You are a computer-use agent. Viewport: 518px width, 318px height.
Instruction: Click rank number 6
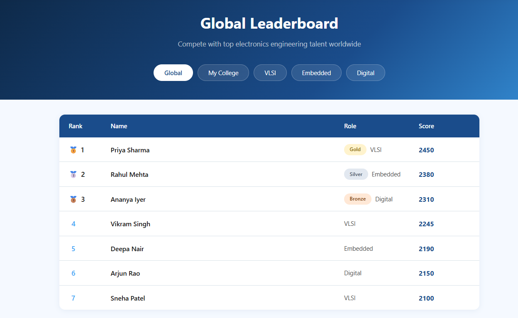(73, 273)
